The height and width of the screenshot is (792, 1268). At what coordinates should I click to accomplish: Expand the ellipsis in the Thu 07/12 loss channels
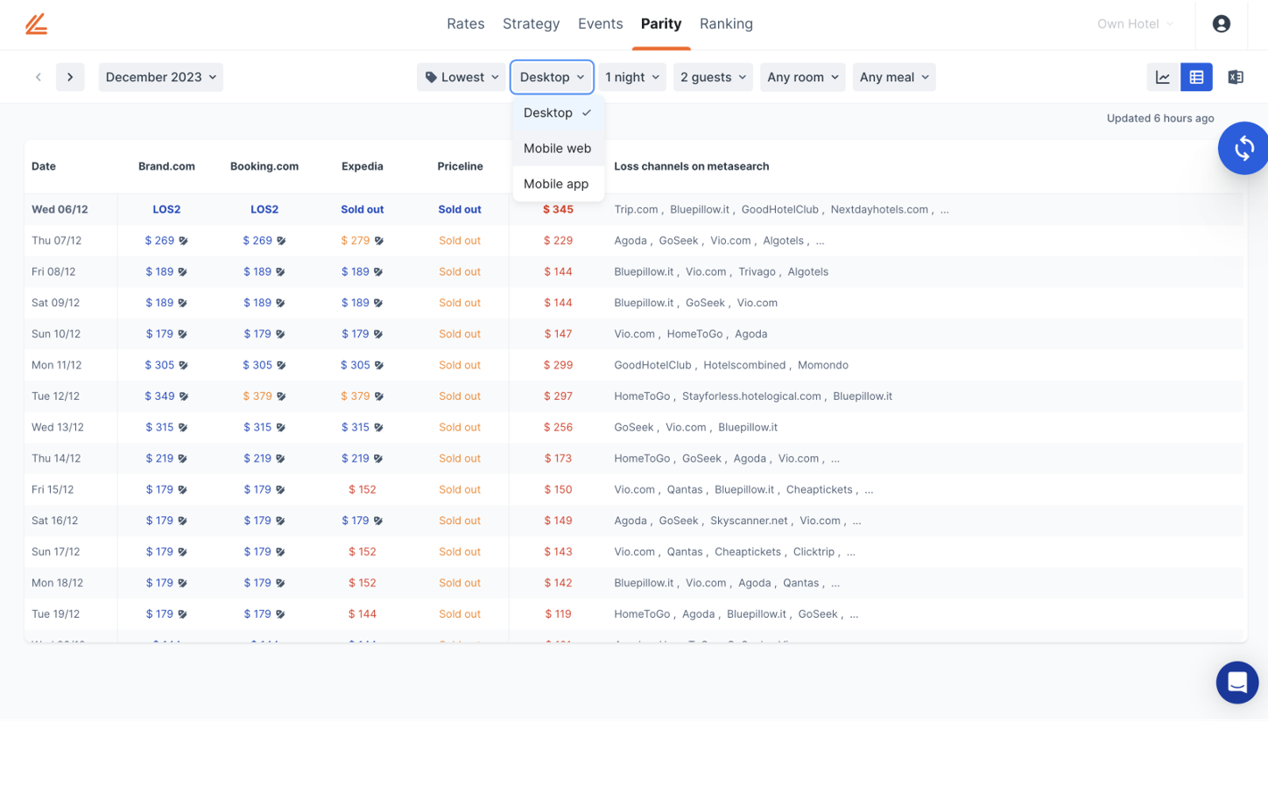(x=820, y=241)
